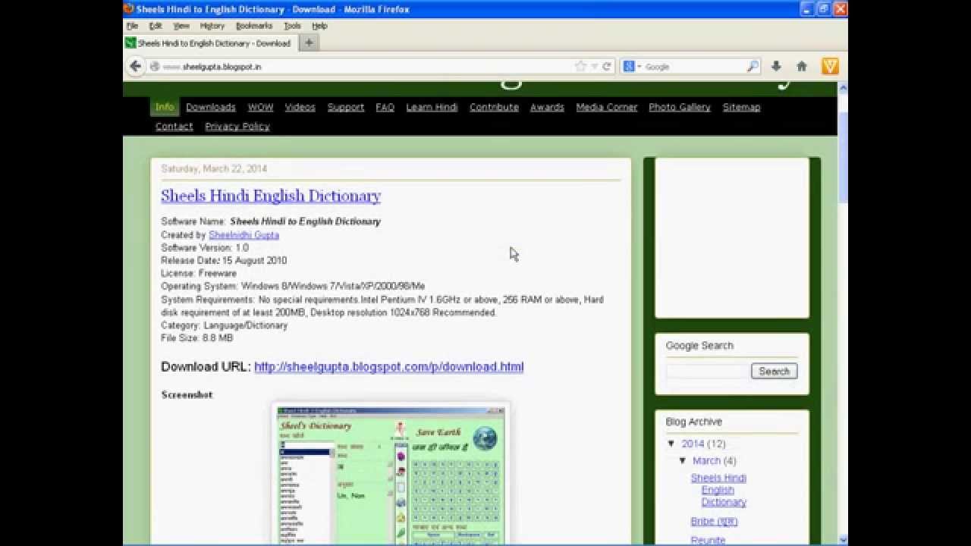Click the Saturday, March 22, 2014 date header
Viewport: 971px width, 546px height.
coord(214,168)
